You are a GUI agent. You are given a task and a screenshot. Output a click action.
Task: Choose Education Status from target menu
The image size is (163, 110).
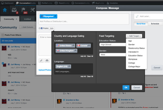[135, 56]
